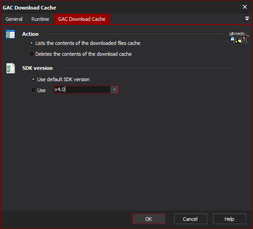This screenshot has width=253, height=229.
Task: Open the tab options menu icon
Action: (x=247, y=19)
